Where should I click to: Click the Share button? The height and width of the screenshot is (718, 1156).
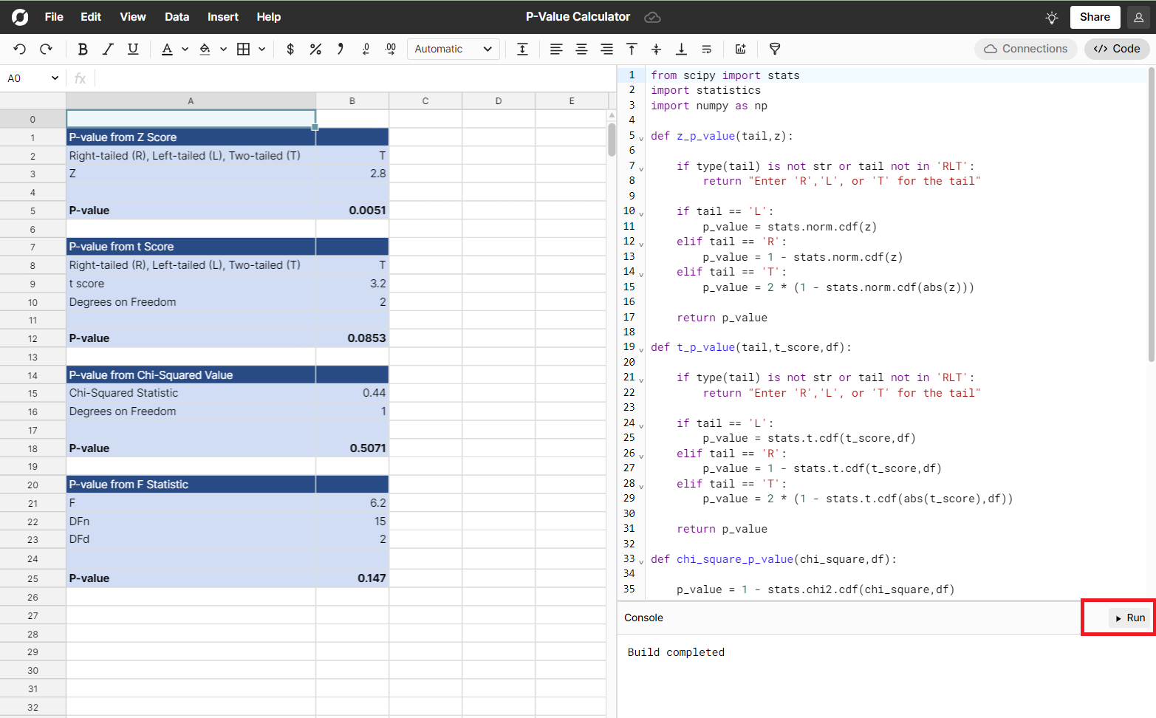[x=1094, y=17]
